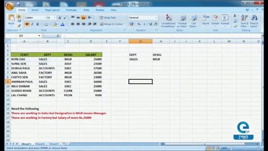Switch to the Insert ribbon tab
The height and width of the screenshot is (151, 268).
pos(35,10)
